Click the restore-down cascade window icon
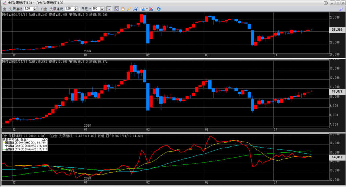 326,3
